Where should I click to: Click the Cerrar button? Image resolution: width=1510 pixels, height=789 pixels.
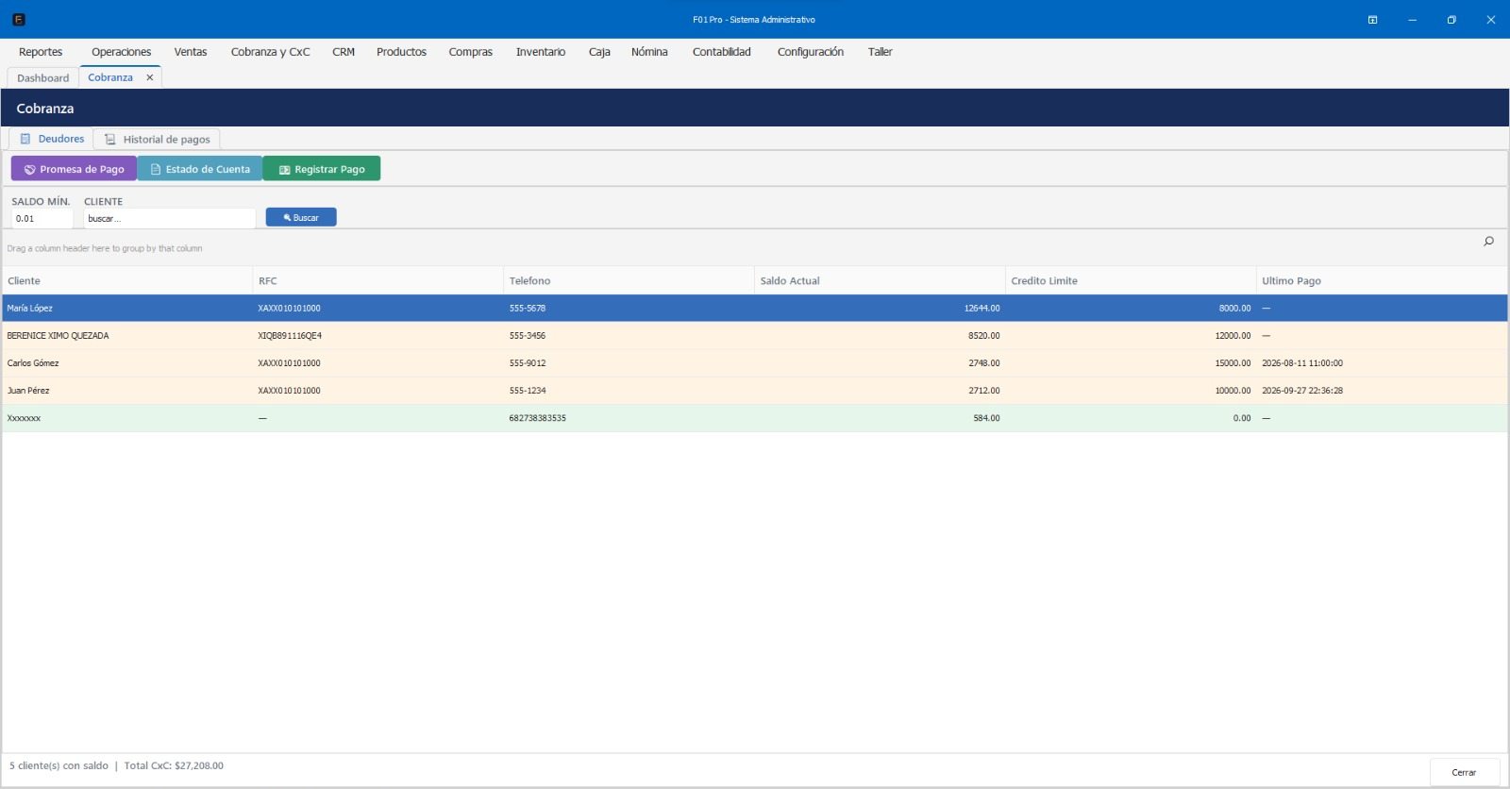pos(1464,772)
